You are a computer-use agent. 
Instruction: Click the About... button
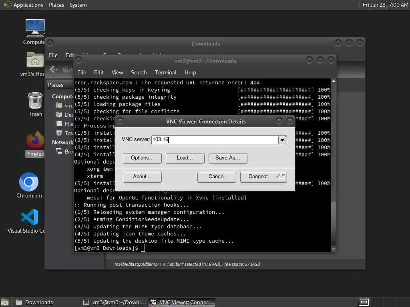point(142,177)
